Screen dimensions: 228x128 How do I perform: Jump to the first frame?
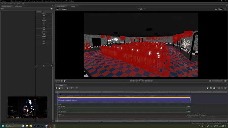tap(130, 81)
